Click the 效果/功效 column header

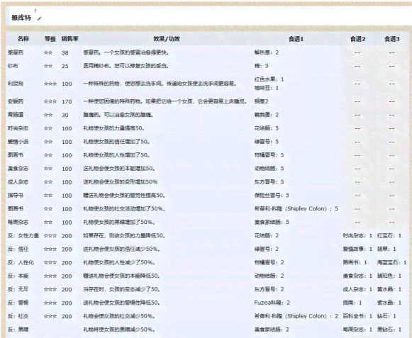pos(167,39)
